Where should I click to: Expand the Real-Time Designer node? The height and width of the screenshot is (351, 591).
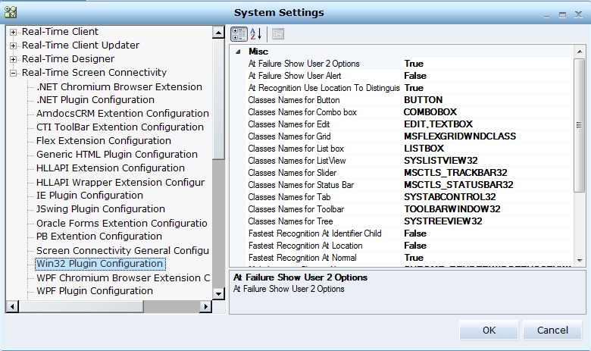[x=14, y=59]
